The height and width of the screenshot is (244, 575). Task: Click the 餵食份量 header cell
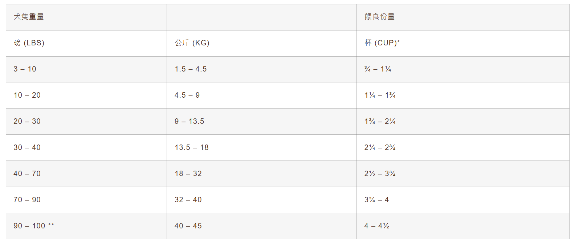pyautogui.click(x=379, y=17)
